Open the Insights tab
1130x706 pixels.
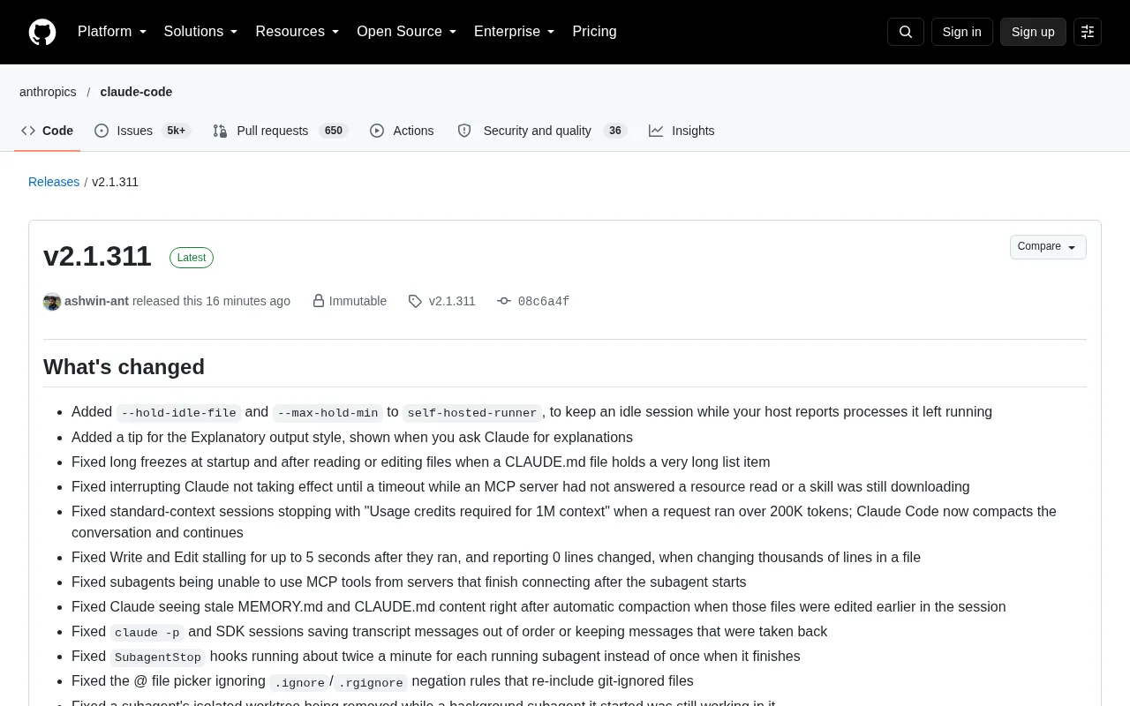(x=682, y=131)
